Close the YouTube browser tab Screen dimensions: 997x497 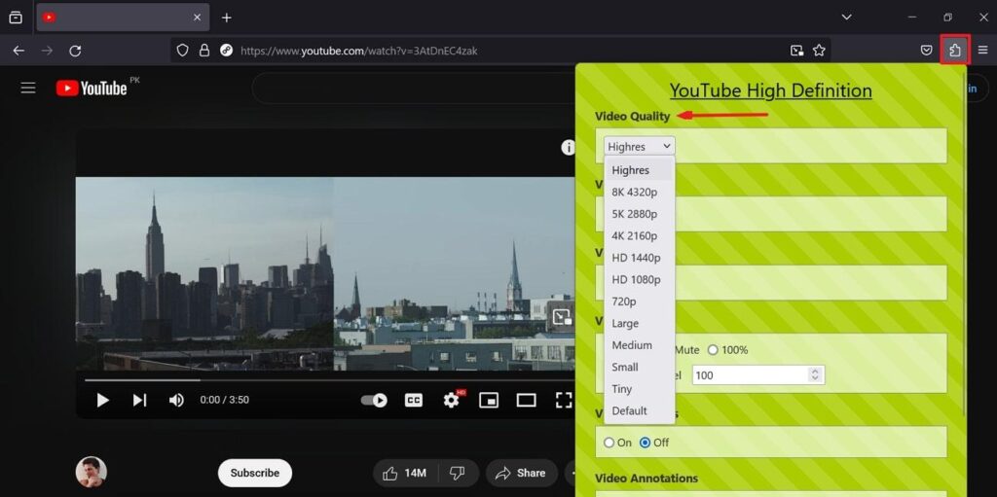(197, 18)
